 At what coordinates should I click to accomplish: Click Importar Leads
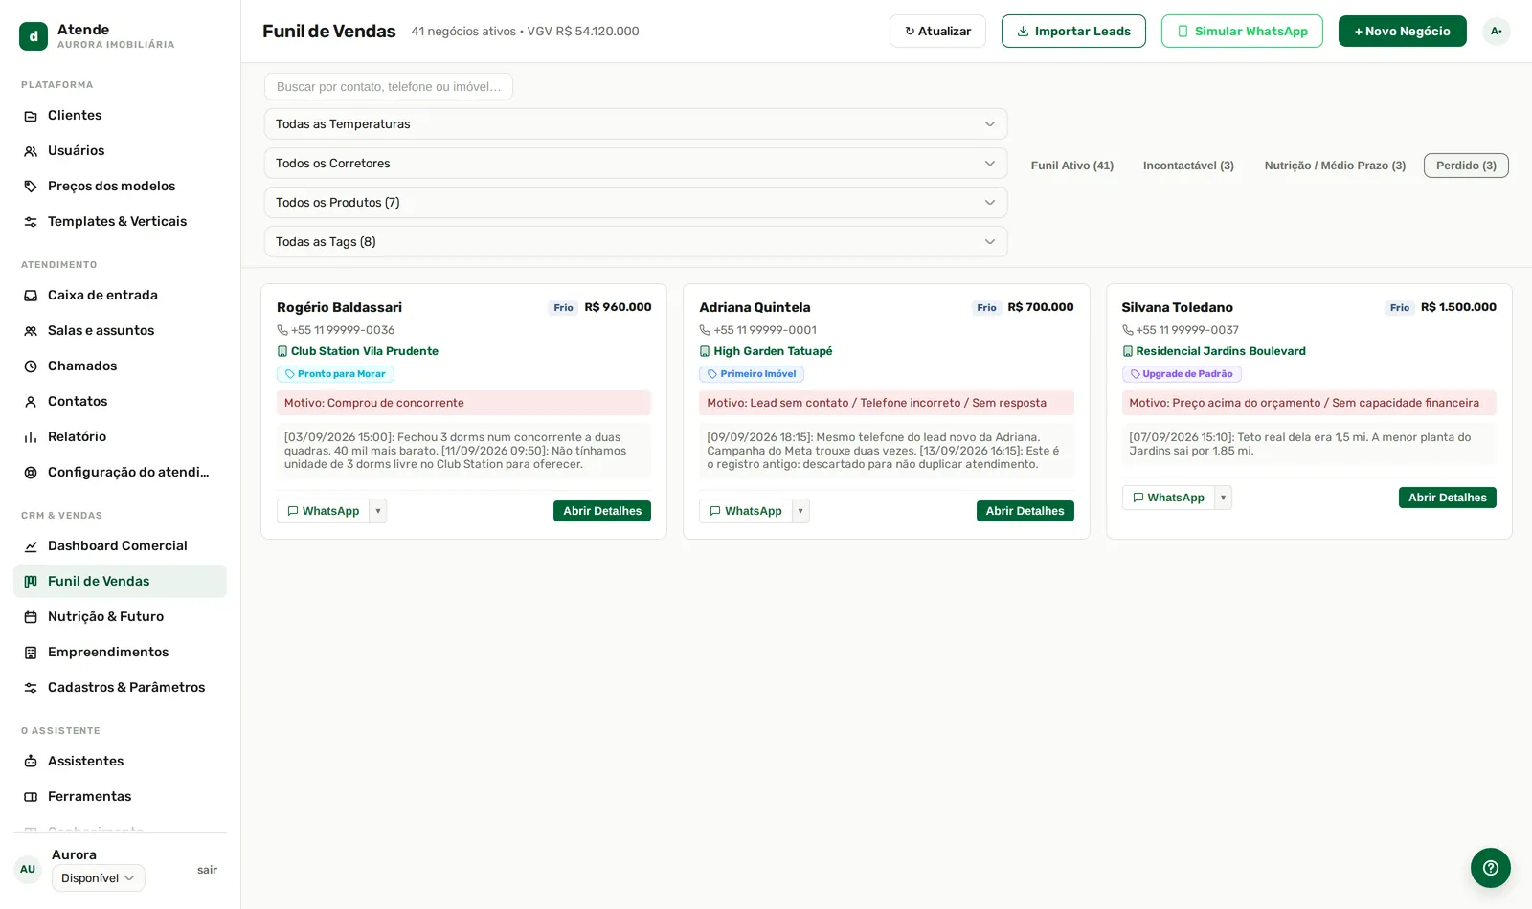point(1073,32)
